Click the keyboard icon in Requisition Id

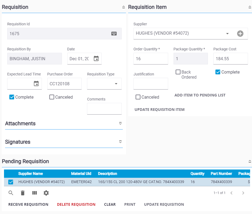click(114, 34)
